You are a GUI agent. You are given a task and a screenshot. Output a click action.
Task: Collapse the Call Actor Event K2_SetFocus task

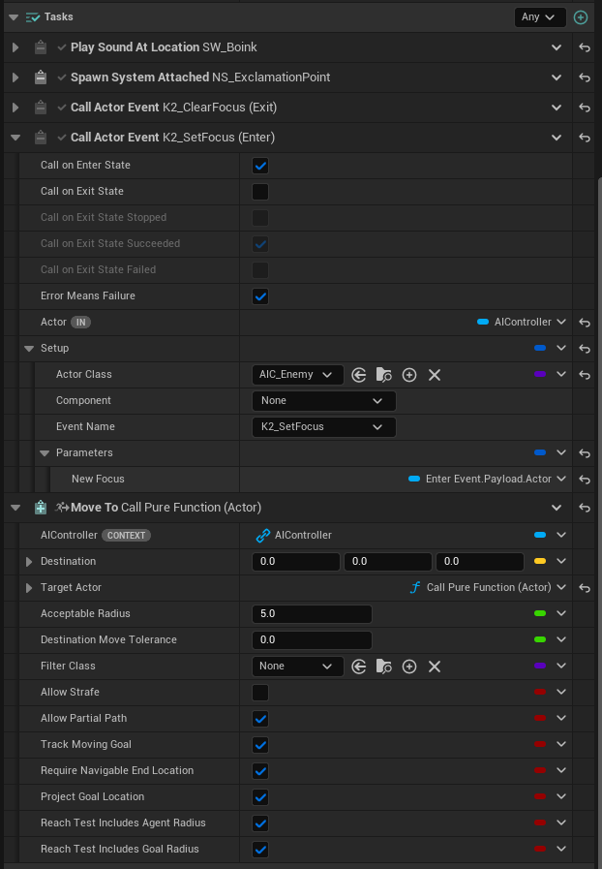point(15,137)
